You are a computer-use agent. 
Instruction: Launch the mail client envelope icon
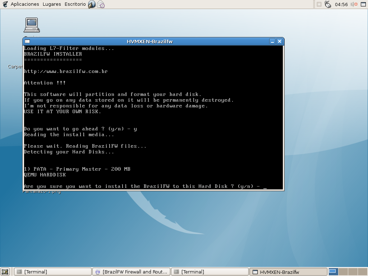[101, 5]
